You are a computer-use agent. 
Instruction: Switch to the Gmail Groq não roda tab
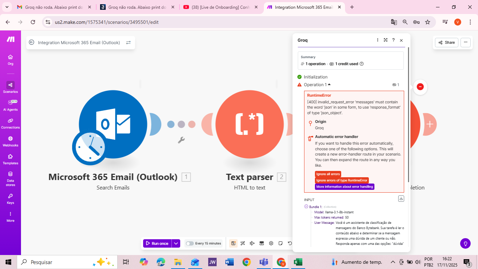point(54,7)
